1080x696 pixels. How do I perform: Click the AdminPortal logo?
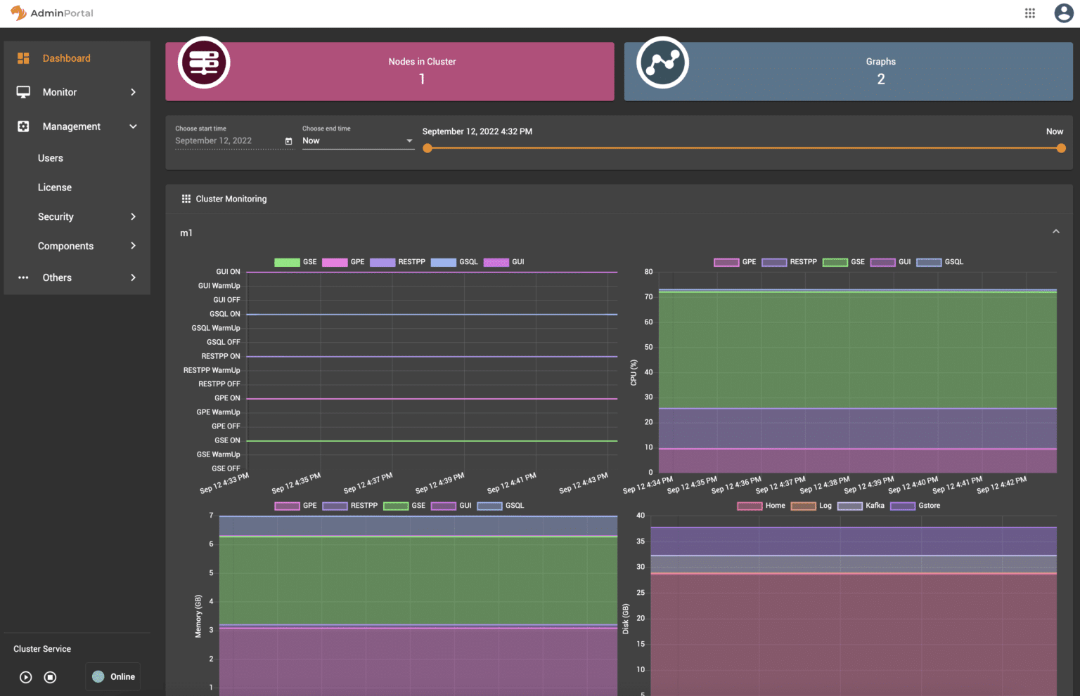(51, 13)
